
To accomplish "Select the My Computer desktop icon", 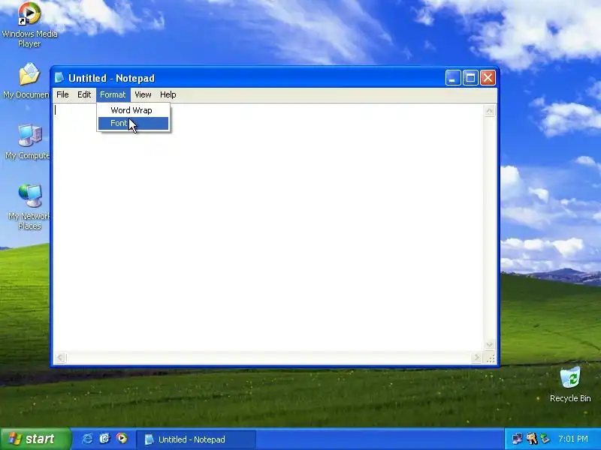I will click(28, 142).
